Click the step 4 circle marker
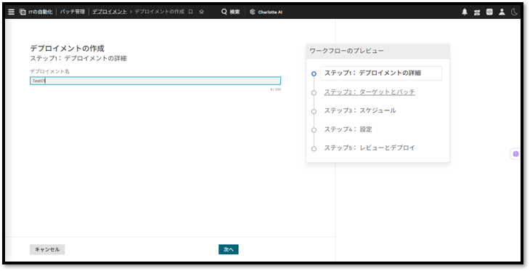 pos(314,130)
